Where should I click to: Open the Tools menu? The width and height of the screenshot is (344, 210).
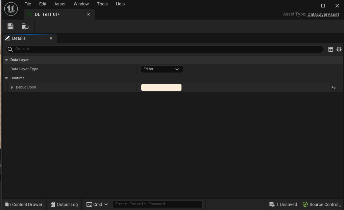102,4
